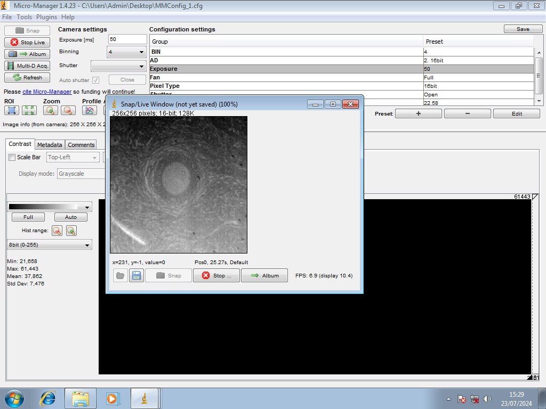Open Windows Start menu orb
This screenshot has height=409, width=546.
(14, 398)
